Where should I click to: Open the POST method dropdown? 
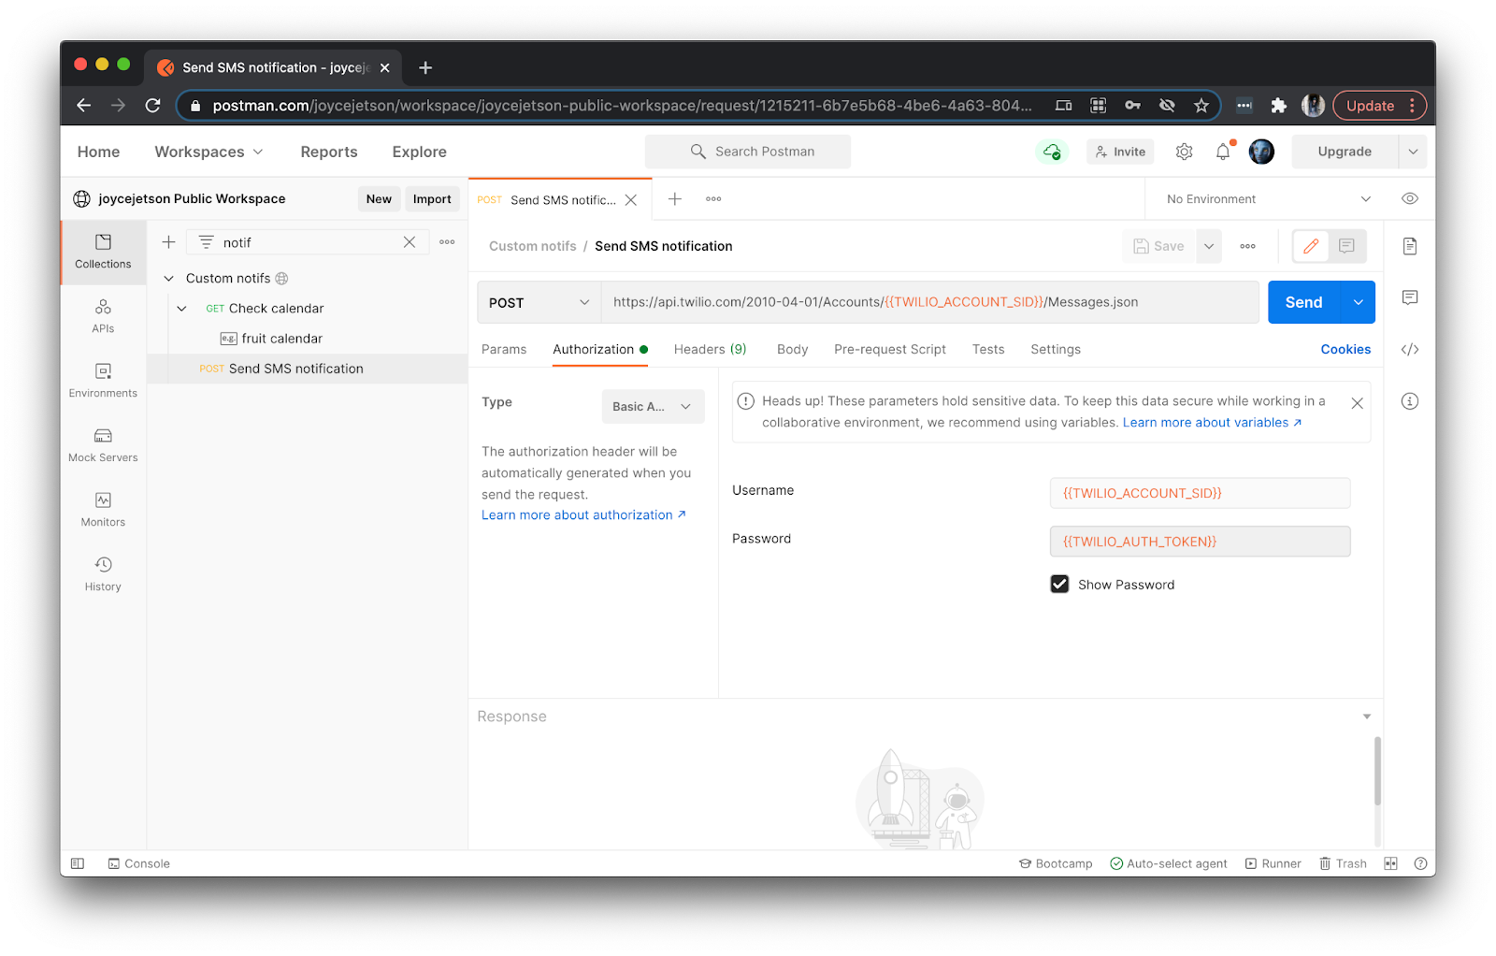pyautogui.click(x=539, y=302)
